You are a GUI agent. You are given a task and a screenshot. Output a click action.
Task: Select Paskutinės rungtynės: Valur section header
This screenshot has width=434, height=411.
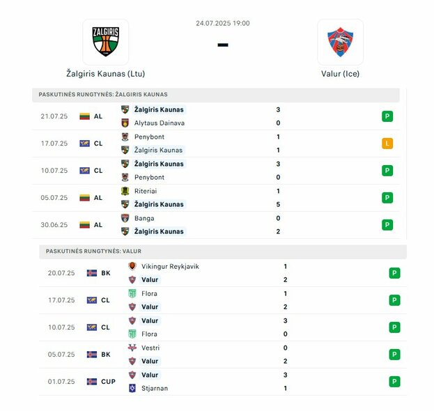(223, 251)
